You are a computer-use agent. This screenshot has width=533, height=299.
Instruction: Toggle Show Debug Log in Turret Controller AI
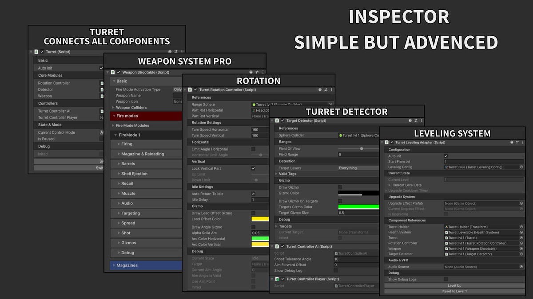(336, 270)
